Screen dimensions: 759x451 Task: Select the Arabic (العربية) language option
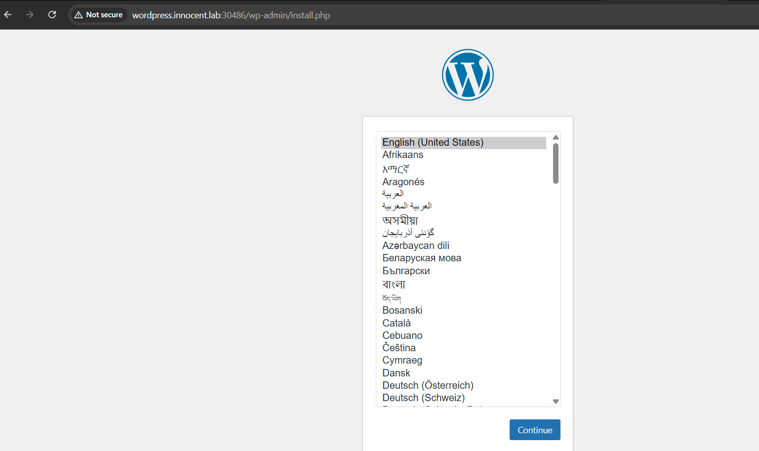pyautogui.click(x=464, y=194)
